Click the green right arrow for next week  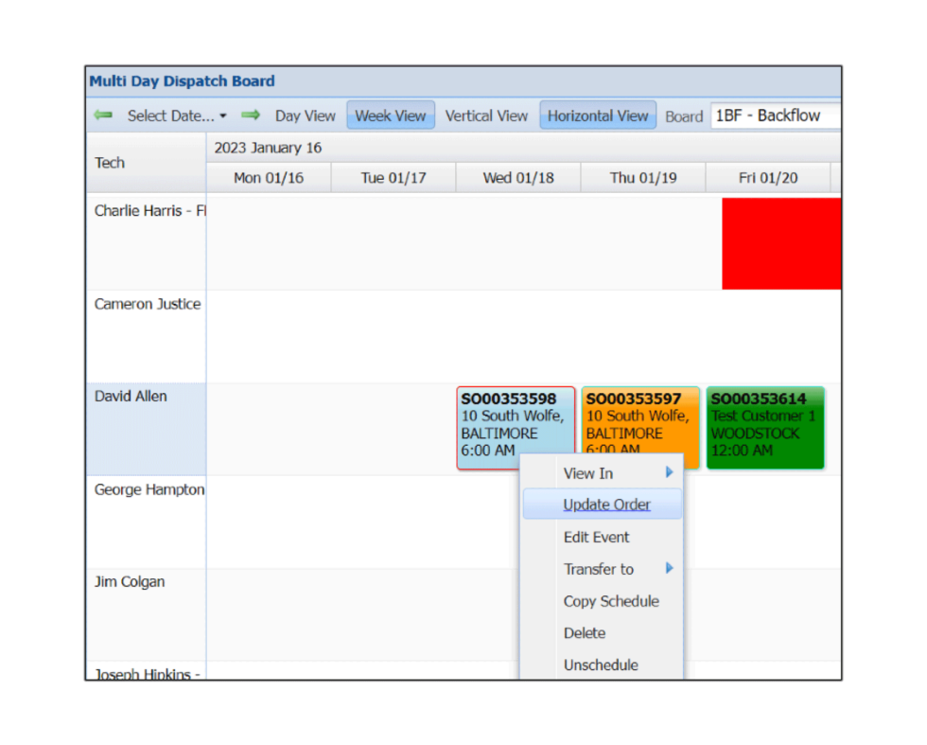pyautogui.click(x=250, y=115)
